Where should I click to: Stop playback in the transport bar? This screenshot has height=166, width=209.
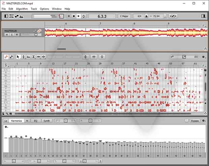(x=74, y=16)
